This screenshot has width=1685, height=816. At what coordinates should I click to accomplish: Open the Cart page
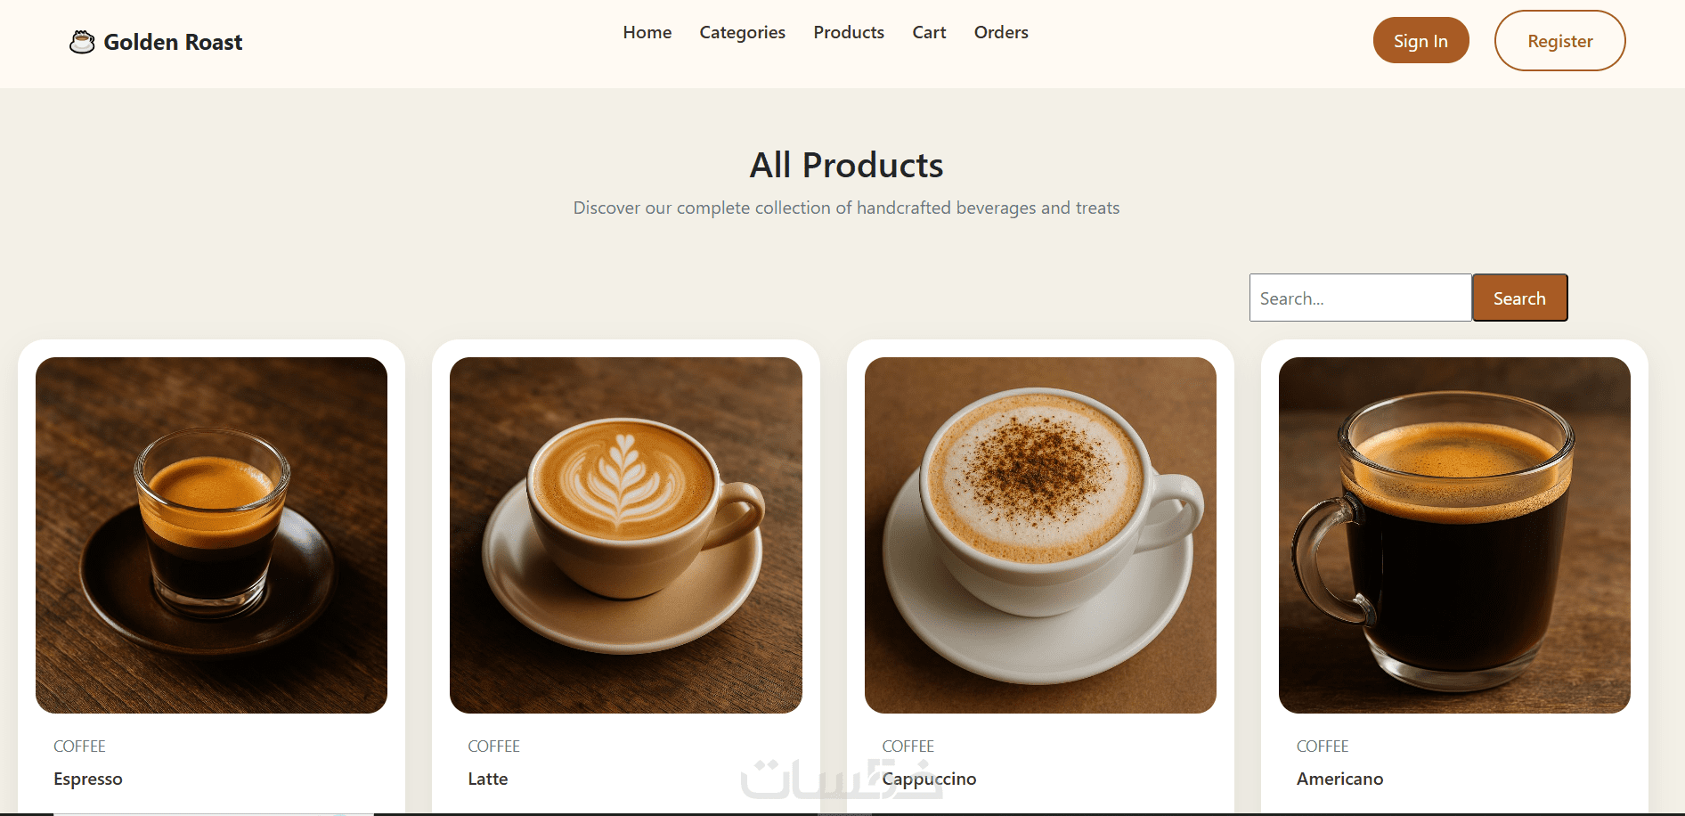[929, 32]
